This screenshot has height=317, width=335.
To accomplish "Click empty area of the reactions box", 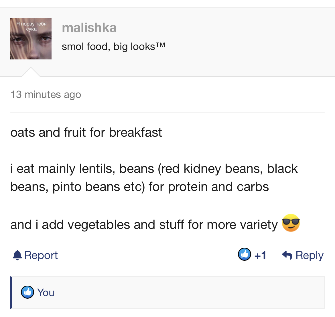I will 188,293.
